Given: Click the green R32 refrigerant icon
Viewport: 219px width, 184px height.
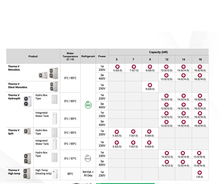Looking at the screenshot, I should pos(88,105).
